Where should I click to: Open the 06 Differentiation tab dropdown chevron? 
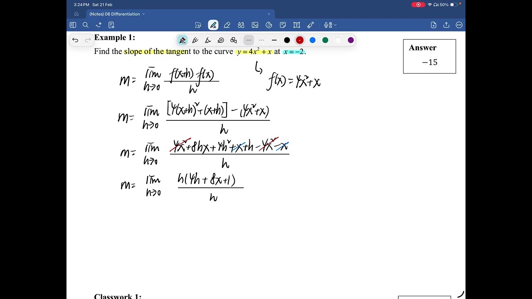pyautogui.click(x=143, y=14)
